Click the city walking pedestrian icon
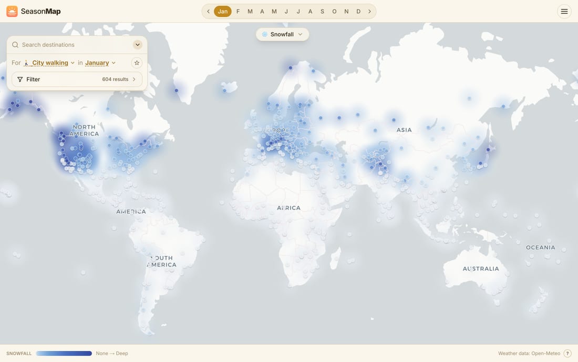Image resolution: width=578 pixels, height=362 pixels. [26, 63]
